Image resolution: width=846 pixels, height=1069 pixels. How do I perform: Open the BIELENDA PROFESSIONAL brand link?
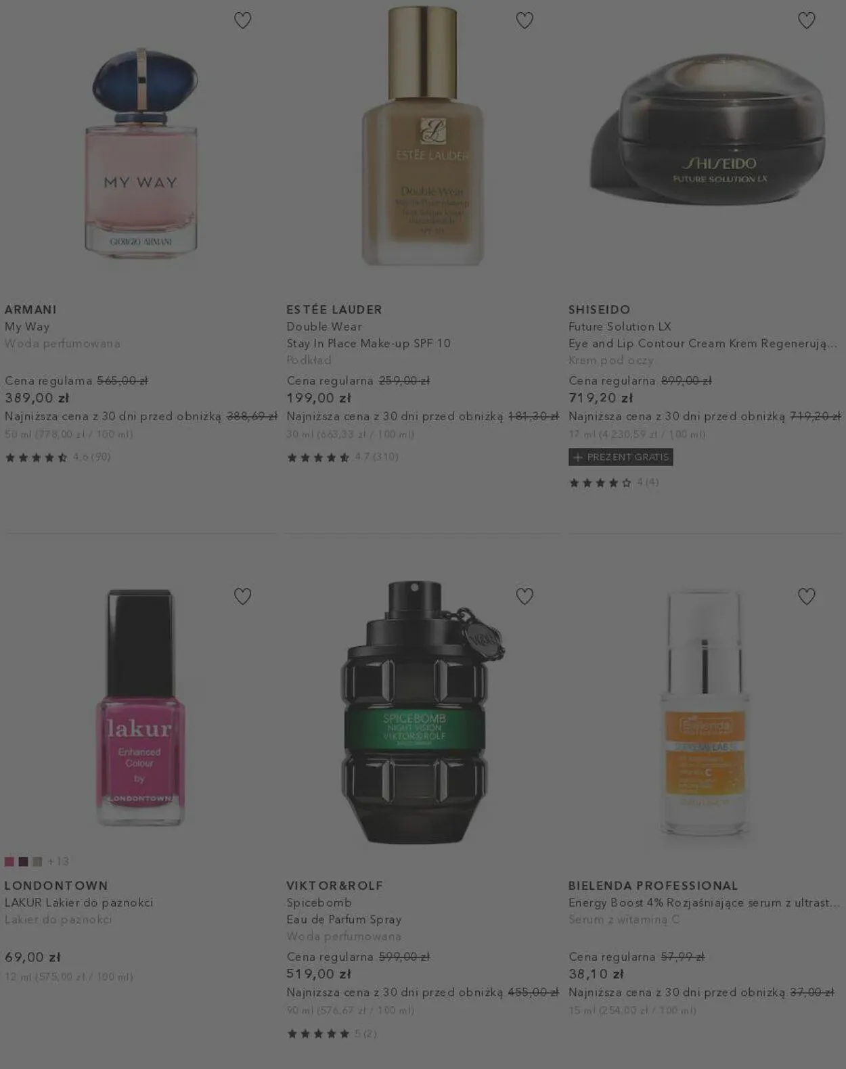(x=653, y=886)
